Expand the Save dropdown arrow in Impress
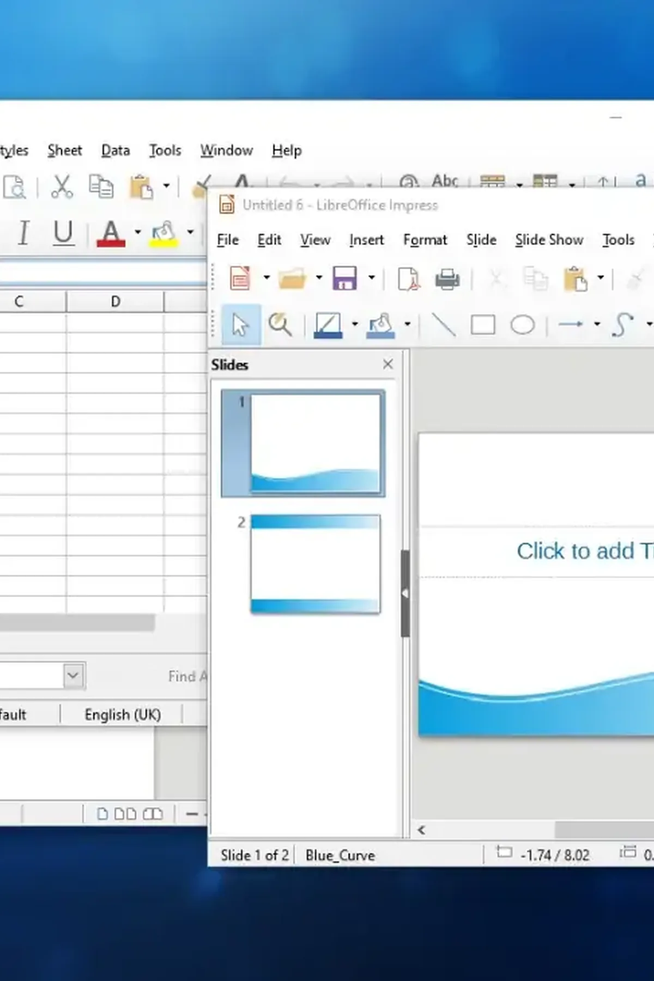 (372, 278)
